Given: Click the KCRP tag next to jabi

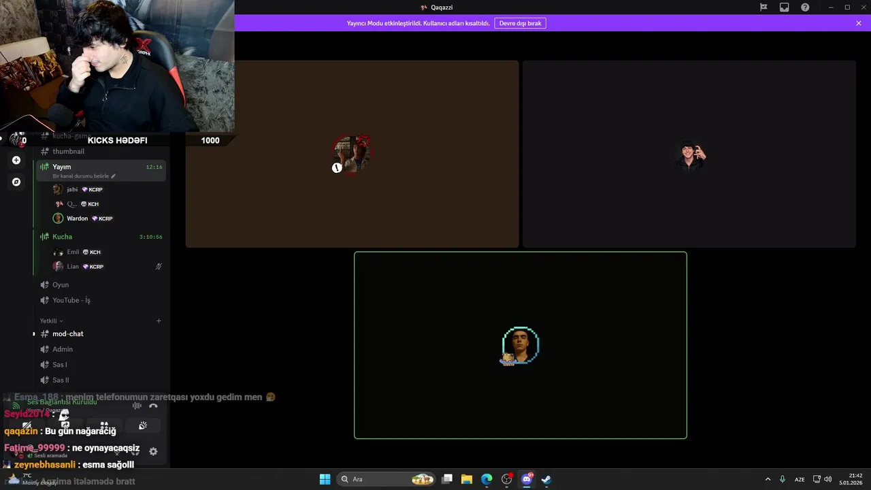Looking at the screenshot, I should pos(93,189).
